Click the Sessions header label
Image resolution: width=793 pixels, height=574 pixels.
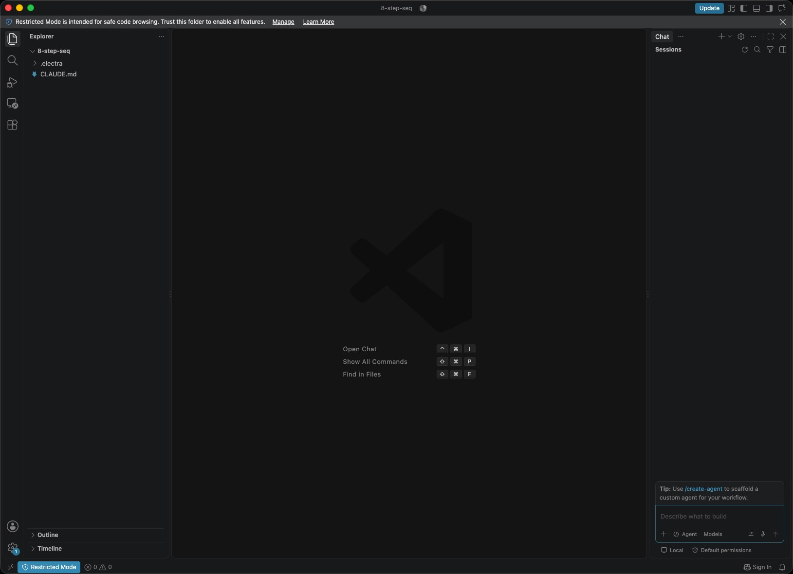click(x=668, y=50)
